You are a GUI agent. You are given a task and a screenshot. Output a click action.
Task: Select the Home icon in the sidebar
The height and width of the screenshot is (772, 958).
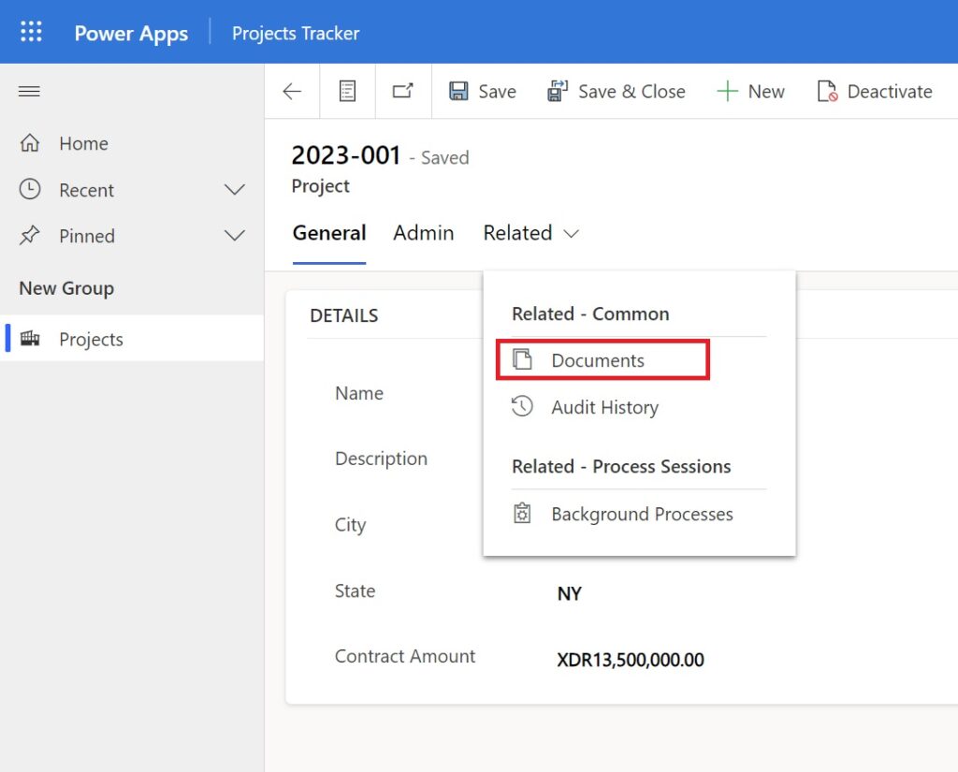[30, 143]
